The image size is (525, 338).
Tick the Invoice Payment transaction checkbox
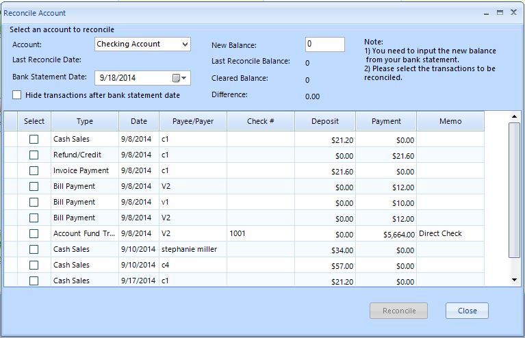[34, 171]
